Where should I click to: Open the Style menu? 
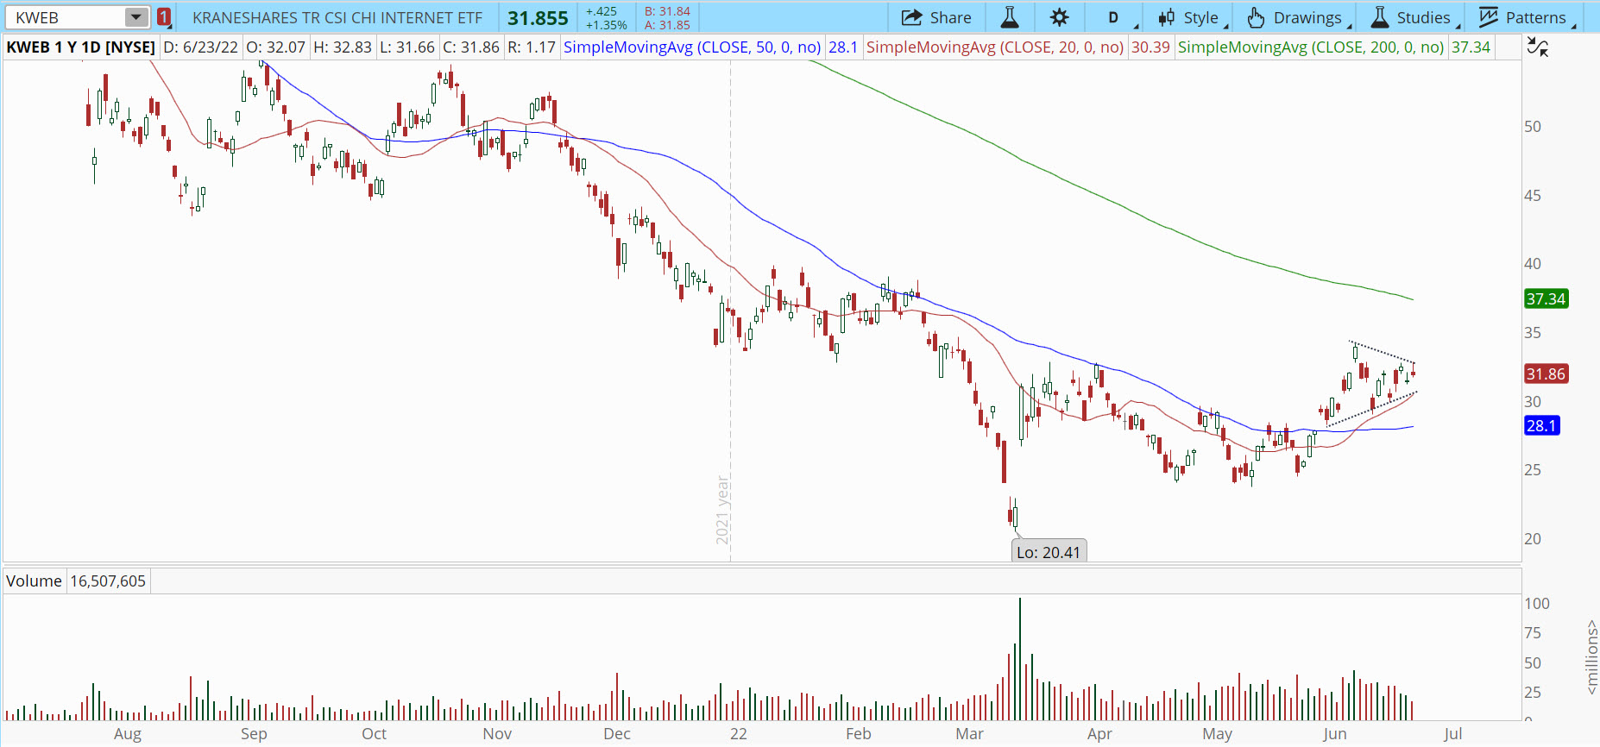click(1193, 17)
